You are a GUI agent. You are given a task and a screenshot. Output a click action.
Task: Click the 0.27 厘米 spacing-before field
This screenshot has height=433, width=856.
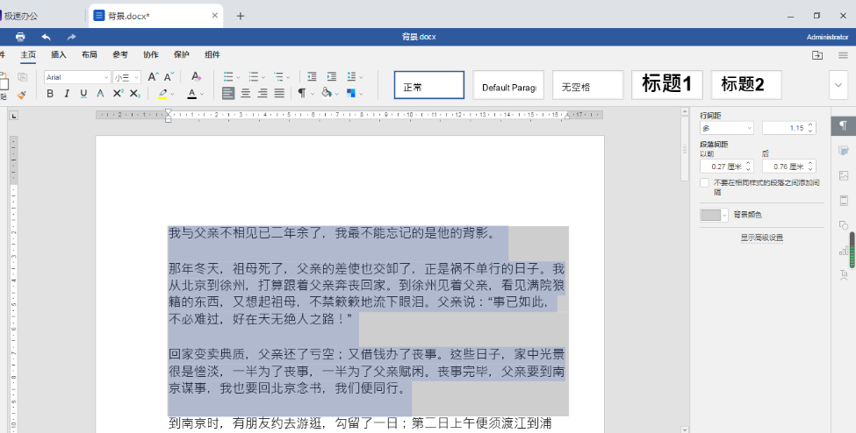click(x=727, y=167)
